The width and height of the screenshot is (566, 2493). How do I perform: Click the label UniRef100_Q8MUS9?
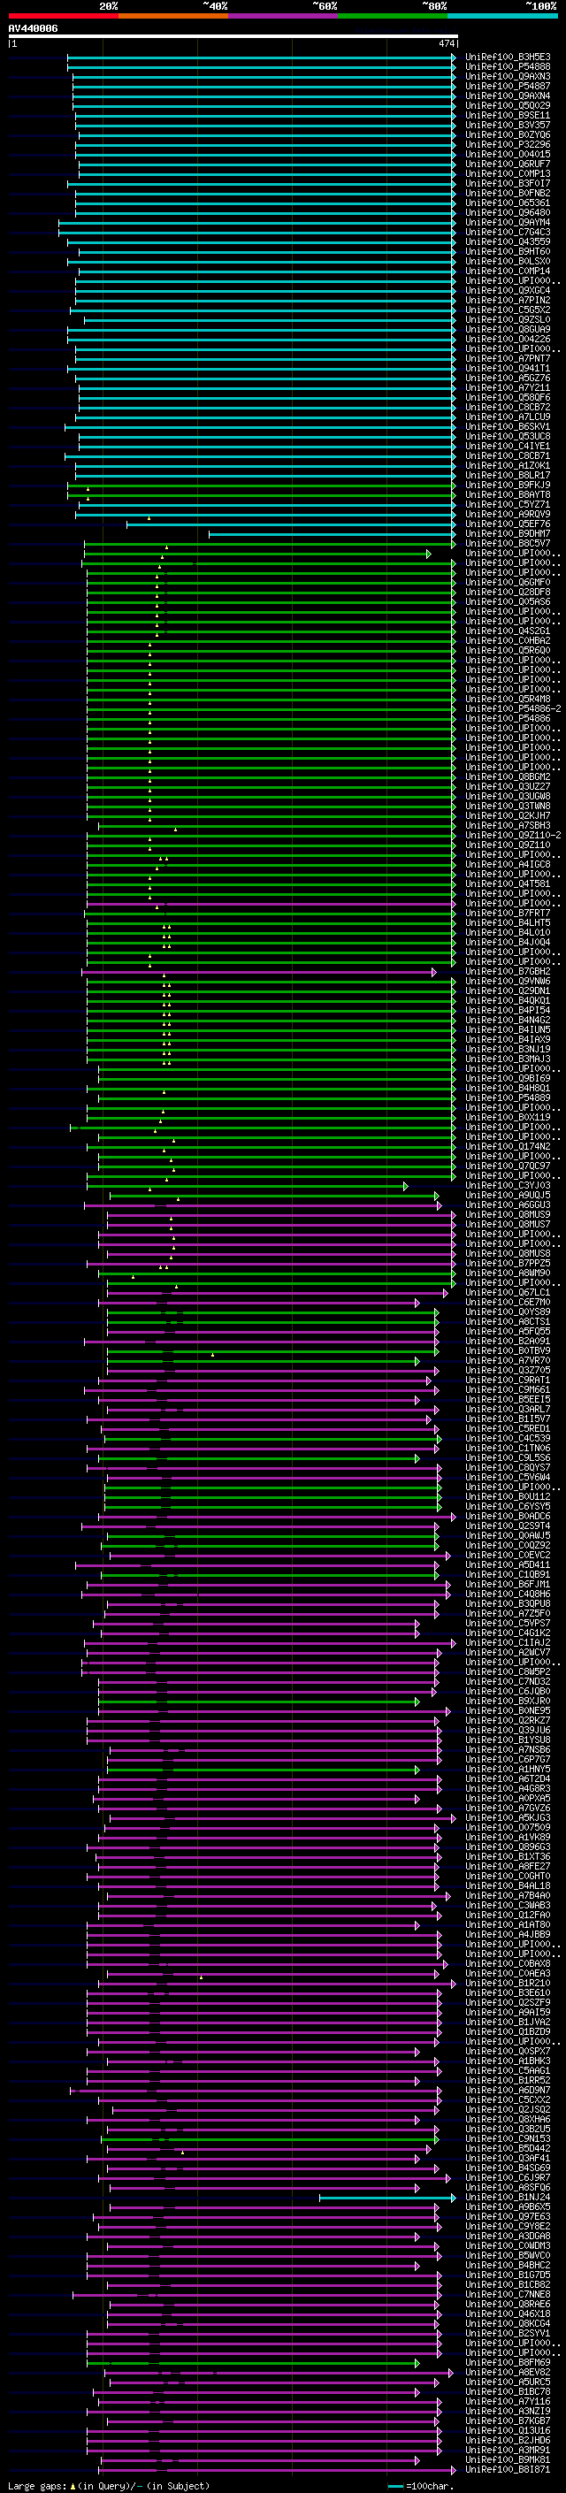pos(508,1214)
